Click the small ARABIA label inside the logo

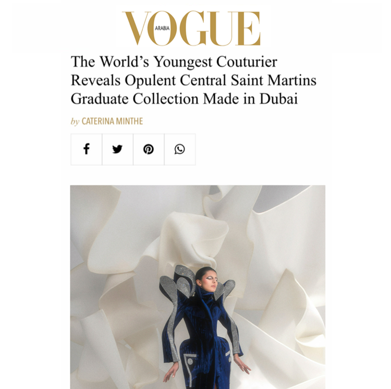(162, 28)
